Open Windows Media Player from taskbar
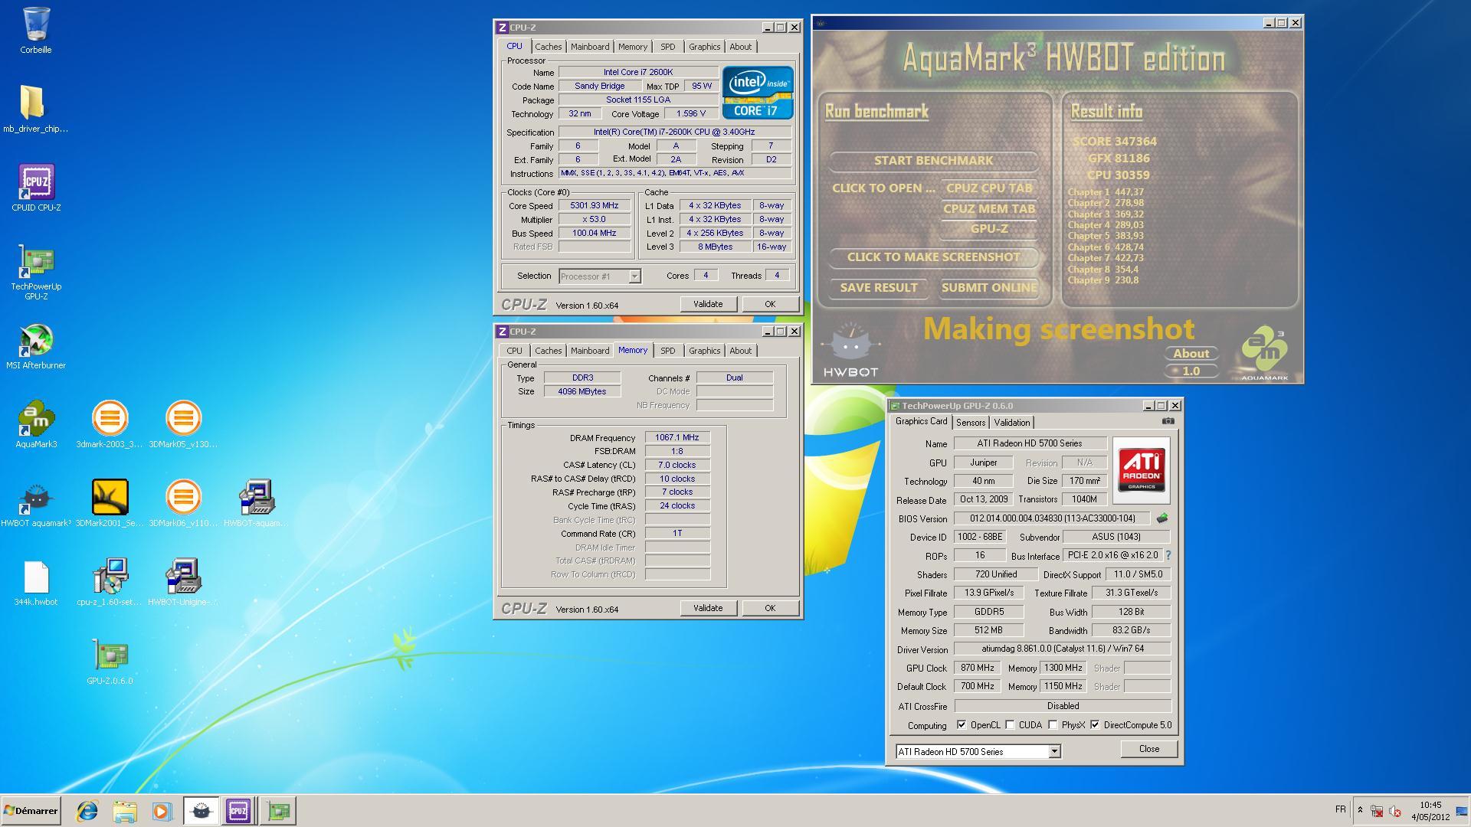 pos(162,811)
